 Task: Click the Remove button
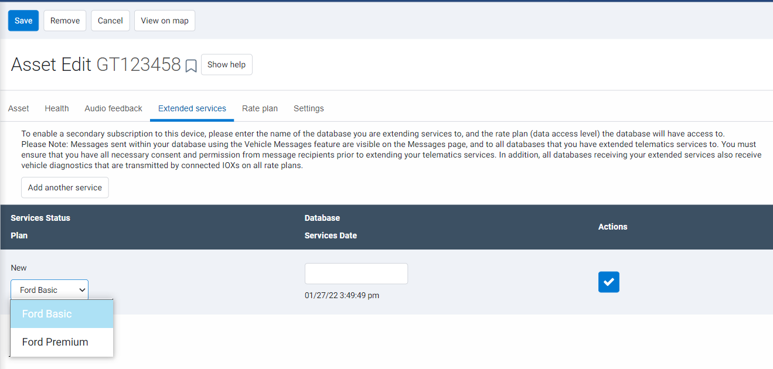(65, 20)
